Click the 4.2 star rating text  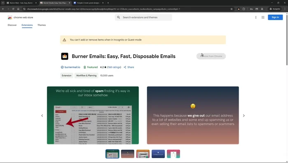[x=103, y=67]
